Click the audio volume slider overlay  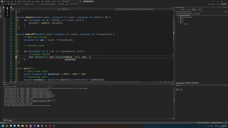pyautogui.click(x=7, y=12)
